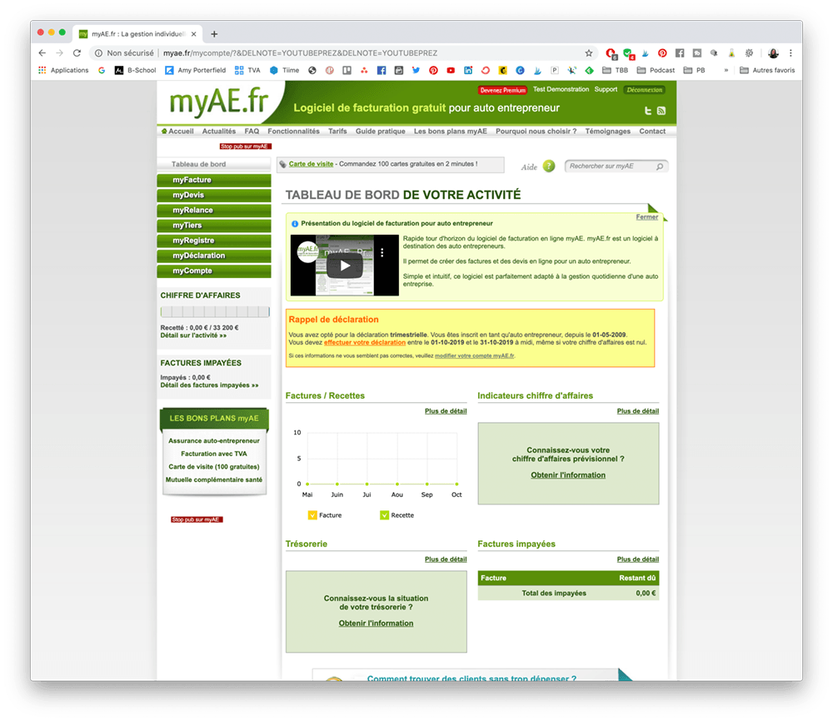
Task: Click the effectuer votre déclaration link
Action: coord(365,342)
